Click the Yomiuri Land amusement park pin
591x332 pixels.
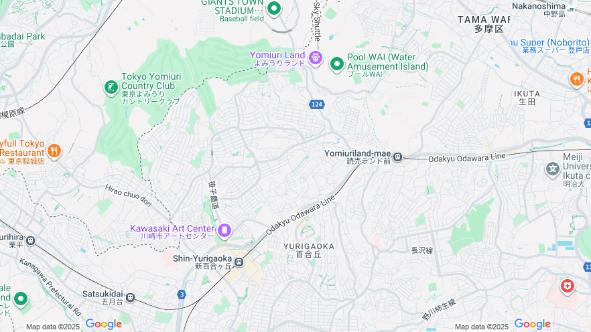(315, 58)
